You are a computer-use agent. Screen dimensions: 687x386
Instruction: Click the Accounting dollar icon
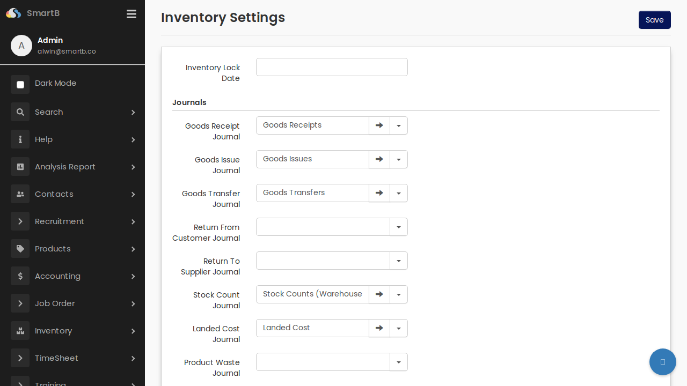[20, 276]
